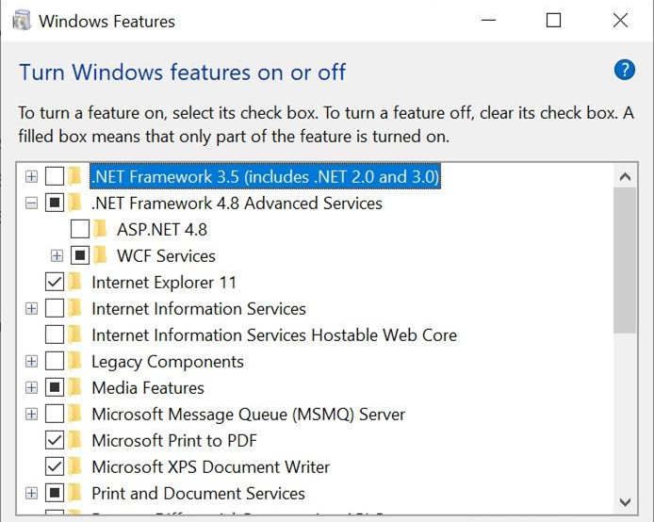
Task: Expand the WCF Services node
Action: 57,255
